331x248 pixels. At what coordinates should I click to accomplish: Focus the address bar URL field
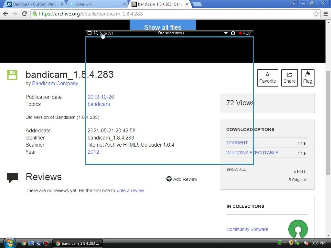pos(173,14)
